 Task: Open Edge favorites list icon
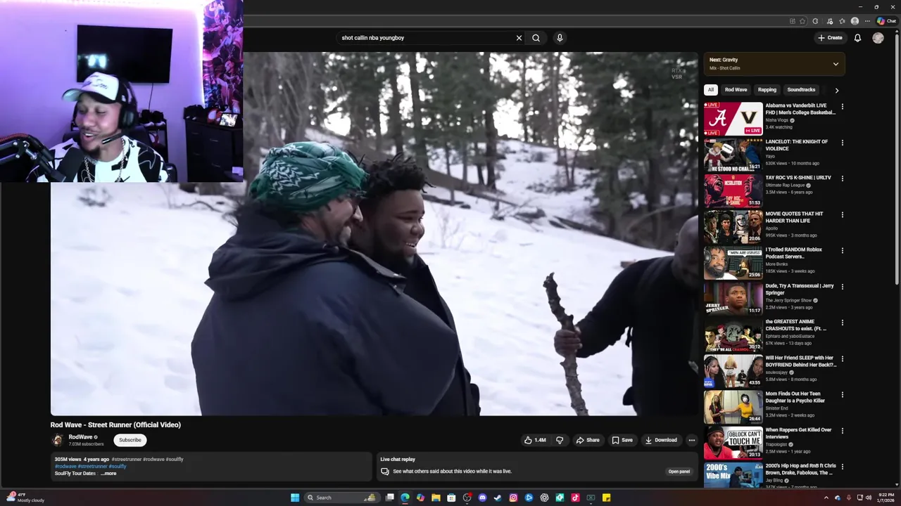pyautogui.click(x=842, y=21)
